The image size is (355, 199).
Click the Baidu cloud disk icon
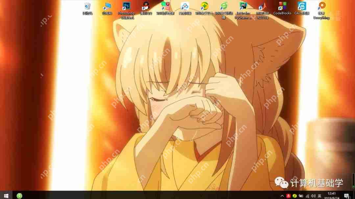click(x=185, y=7)
